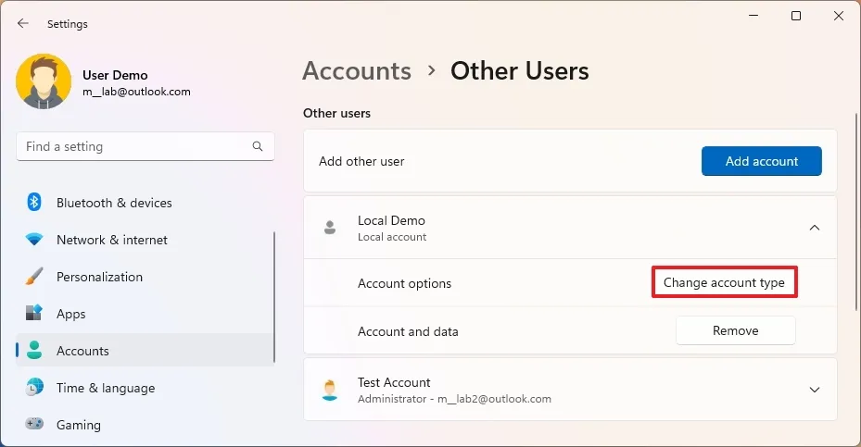Click the Personalization paintbrush icon
Viewport: 861px width, 447px height.
34,277
